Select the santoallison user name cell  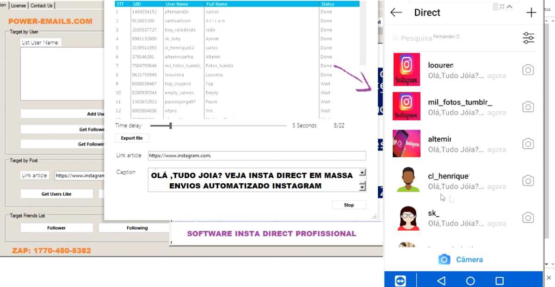(178, 21)
